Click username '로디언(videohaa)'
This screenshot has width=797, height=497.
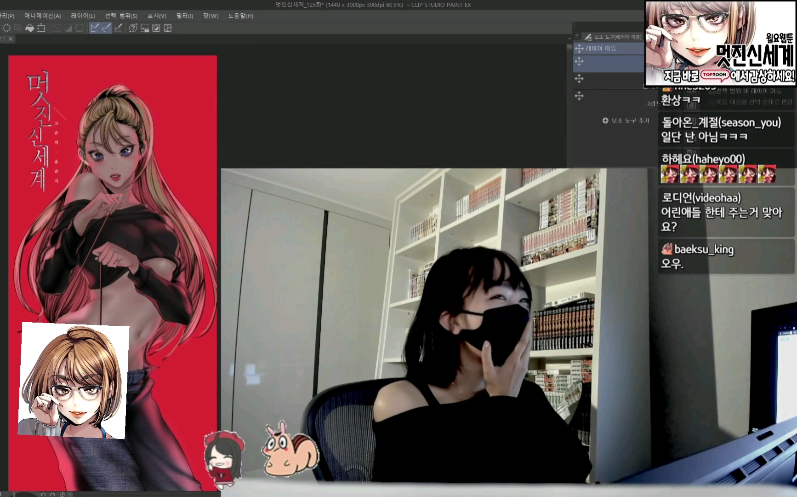[x=701, y=198]
